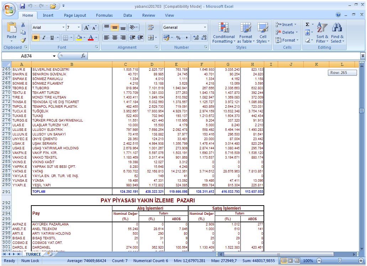Toggle Wrap Text
This screenshot has height=266, width=367.
point(151,27)
